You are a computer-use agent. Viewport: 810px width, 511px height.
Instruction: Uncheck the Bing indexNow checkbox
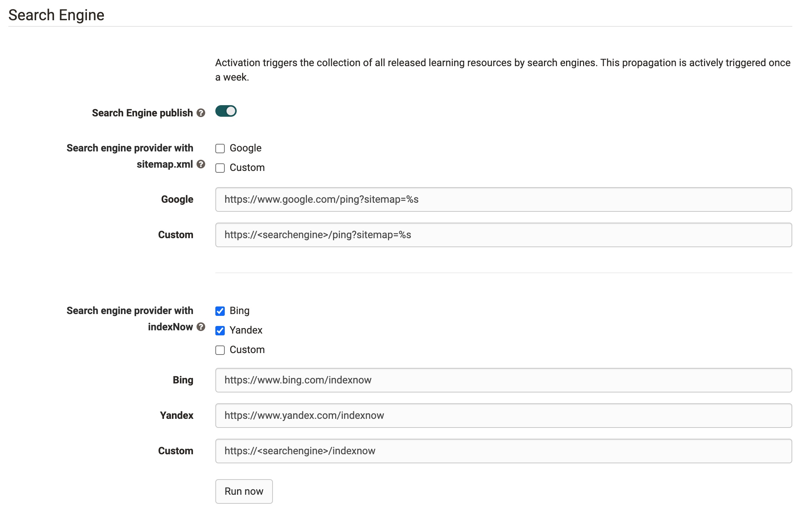pyautogui.click(x=220, y=311)
